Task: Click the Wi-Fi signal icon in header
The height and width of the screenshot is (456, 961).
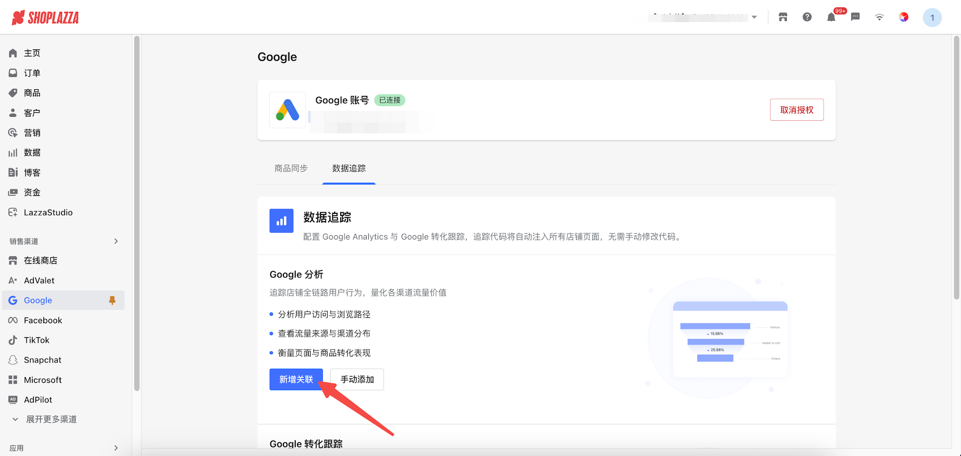Action: tap(879, 17)
